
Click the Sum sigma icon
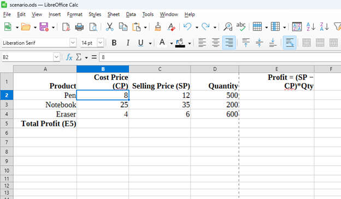tap(79, 57)
